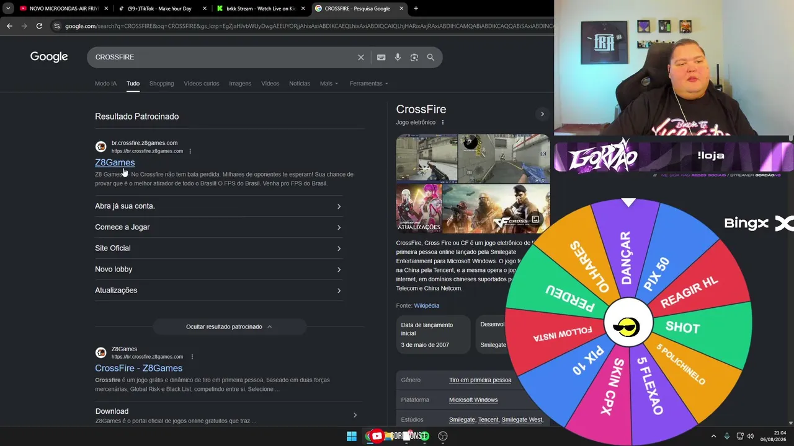Open the Notícias results tab
The width and height of the screenshot is (794, 446).
[x=300, y=84]
